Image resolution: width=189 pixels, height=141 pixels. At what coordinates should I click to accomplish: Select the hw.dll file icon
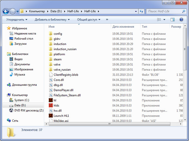point(51,111)
